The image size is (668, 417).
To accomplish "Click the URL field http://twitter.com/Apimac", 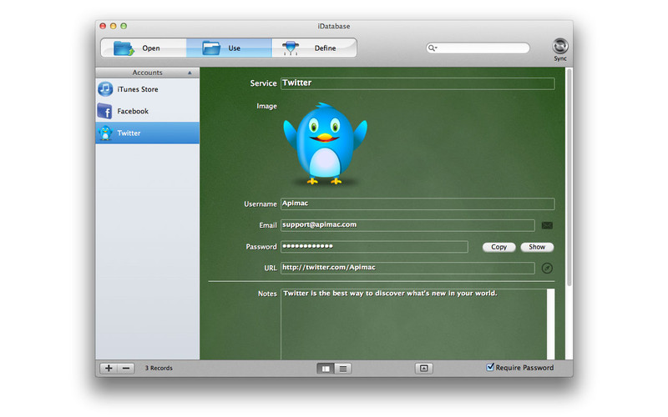I will (x=407, y=268).
